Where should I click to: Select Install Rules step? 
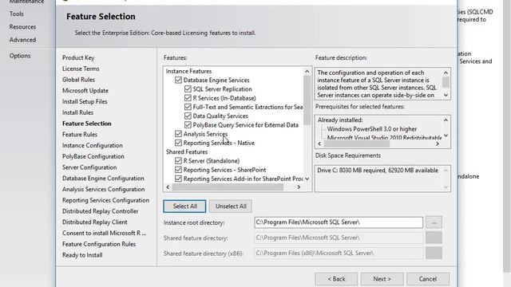pyautogui.click(x=78, y=112)
